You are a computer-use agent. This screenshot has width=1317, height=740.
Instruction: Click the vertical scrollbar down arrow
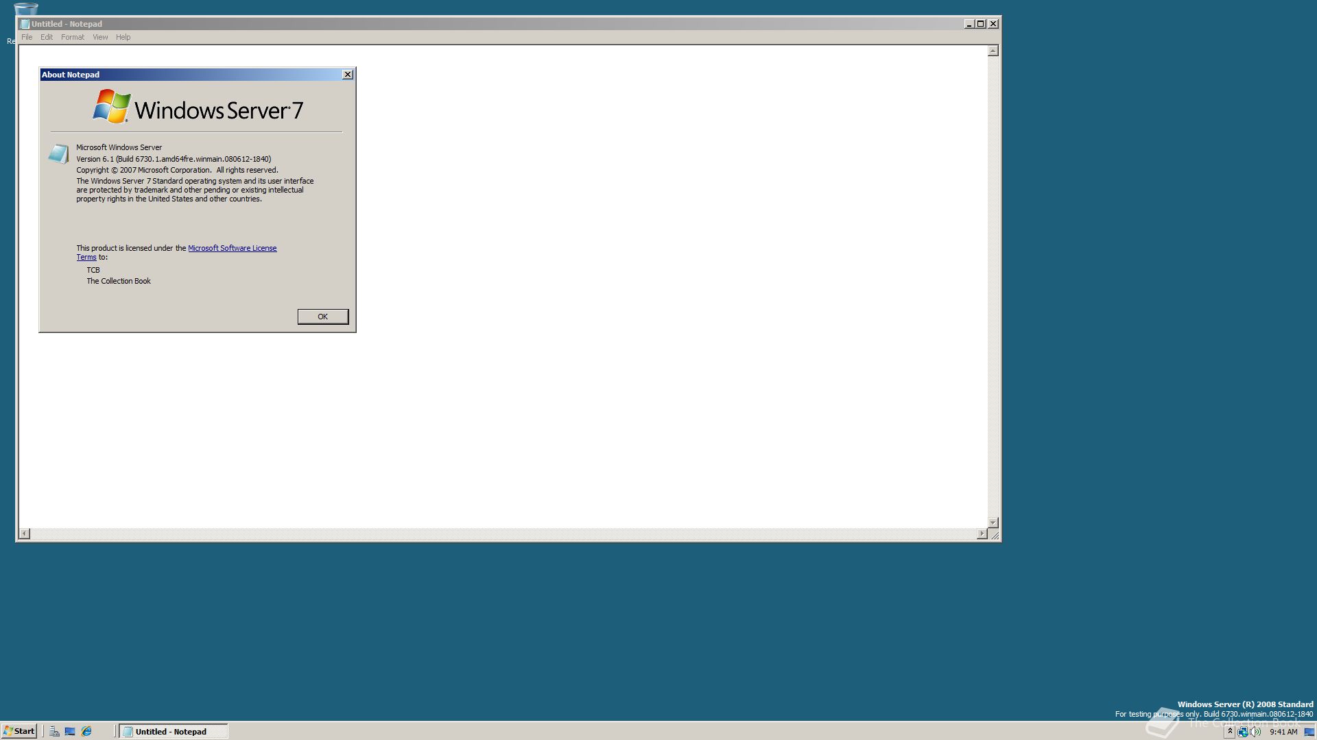tap(993, 522)
